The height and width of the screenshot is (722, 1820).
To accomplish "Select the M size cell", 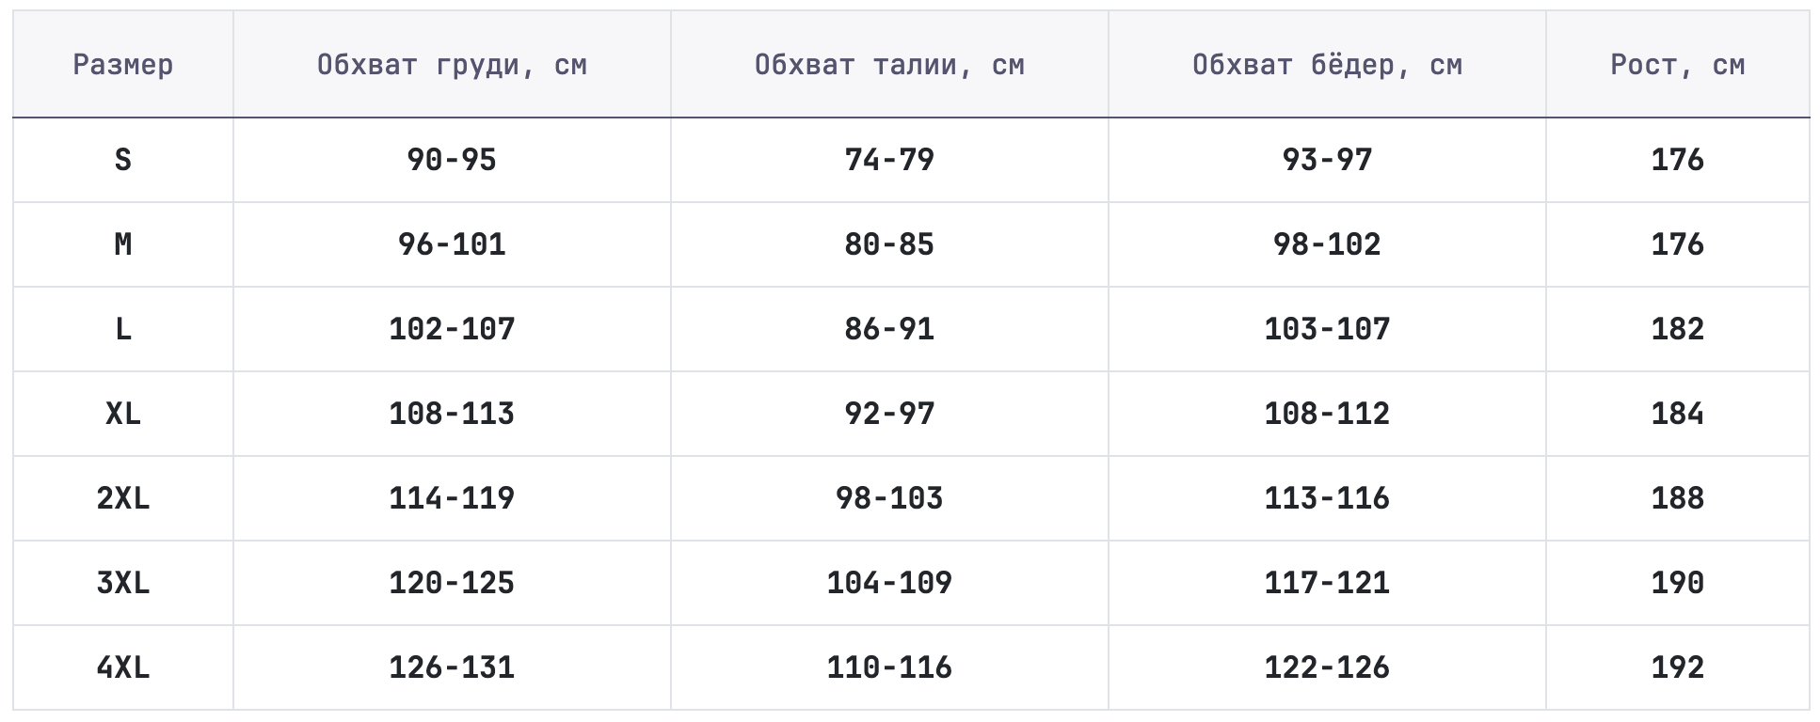I will pos(123,244).
